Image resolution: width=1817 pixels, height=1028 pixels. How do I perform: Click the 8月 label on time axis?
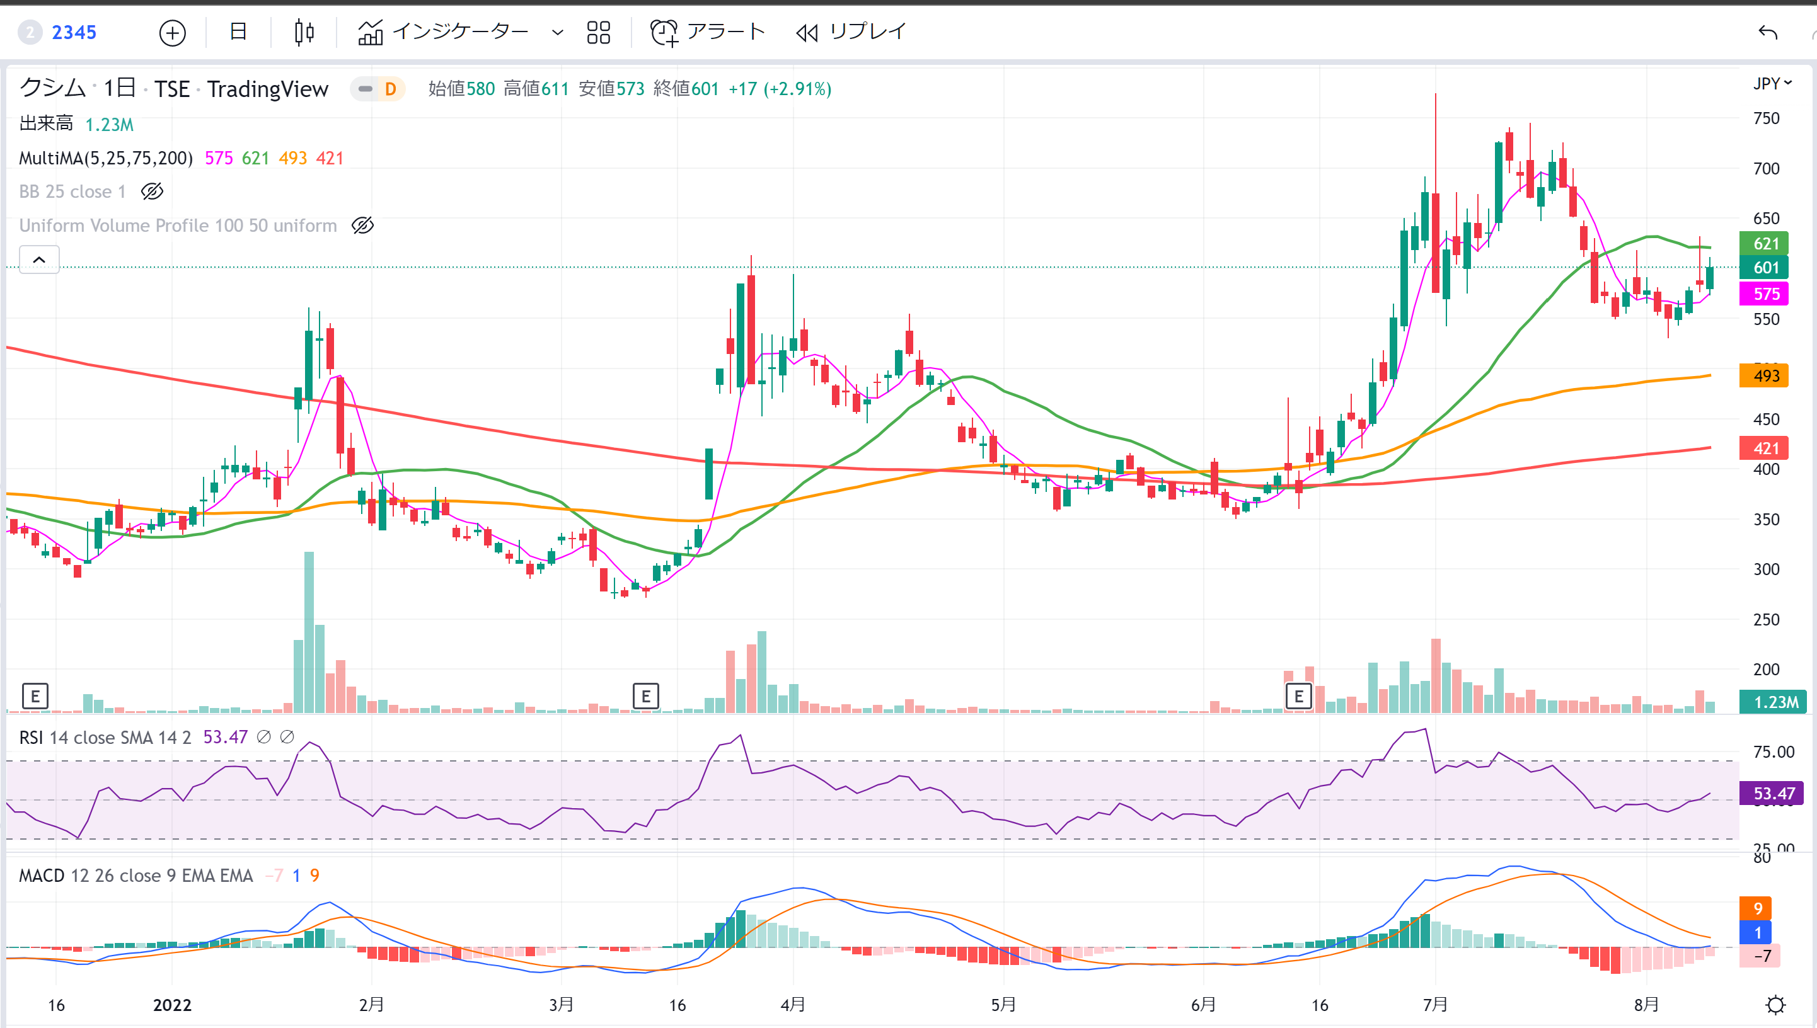click(1646, 1005)
